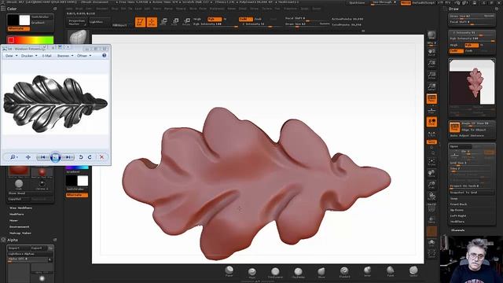Open Brennen dropdown in photo viewer
503x283 pixels.
[x=65, y=56]
